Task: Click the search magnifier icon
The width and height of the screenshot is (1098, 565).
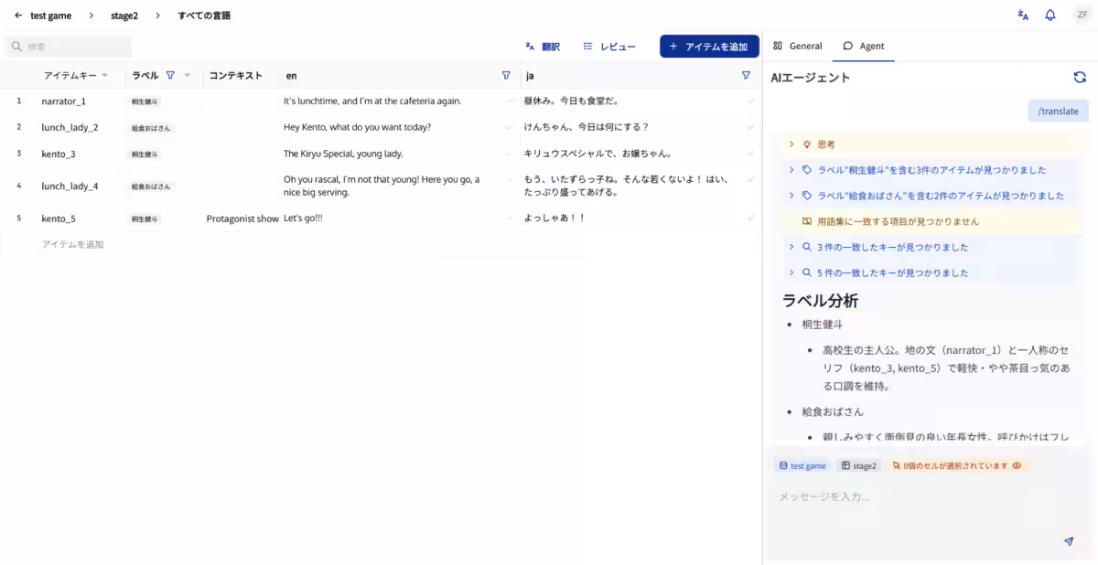Action: pyautogui.click(x=16, y=45)
